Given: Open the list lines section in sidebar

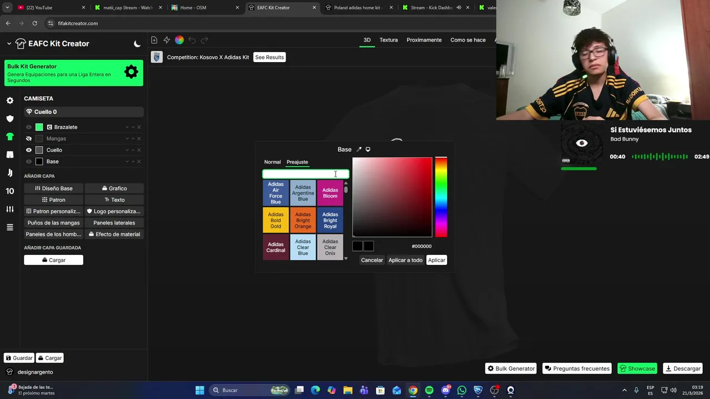Looking at the screenshot, I should (9, 227).
